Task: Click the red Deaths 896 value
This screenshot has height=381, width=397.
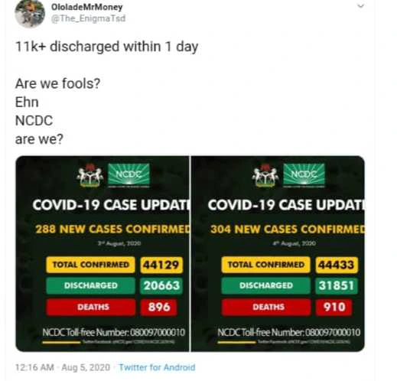Action: click(158, 307)
